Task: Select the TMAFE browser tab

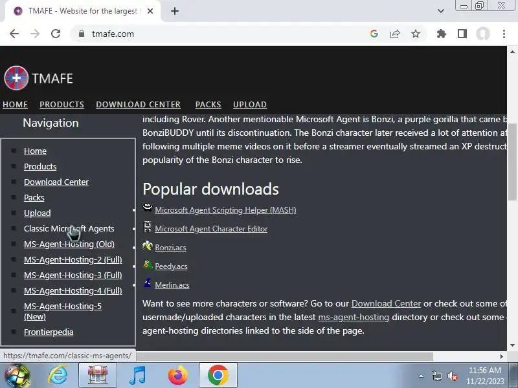Action: pyautogui.click(x=83, y=11)
